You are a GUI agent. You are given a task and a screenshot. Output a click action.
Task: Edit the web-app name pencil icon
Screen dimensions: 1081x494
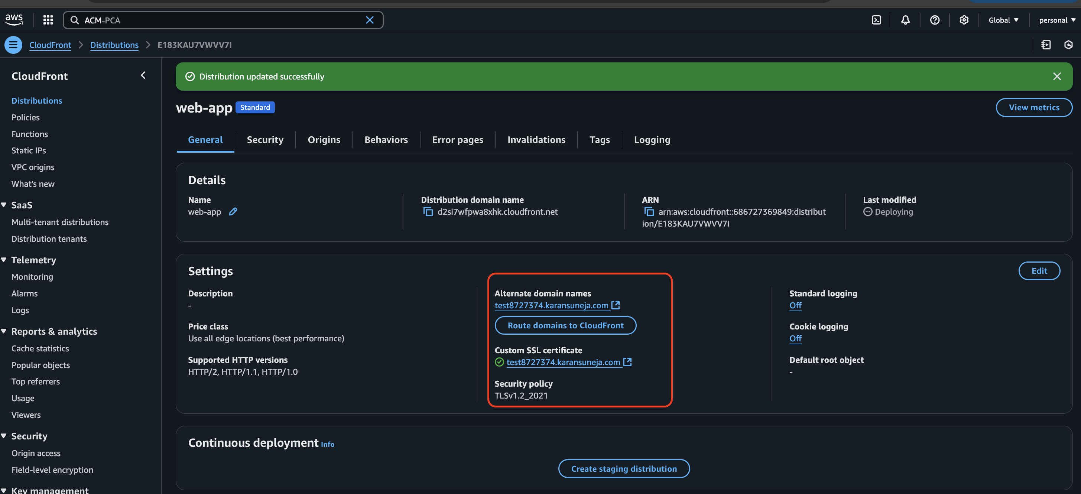[x=233, y=212]
